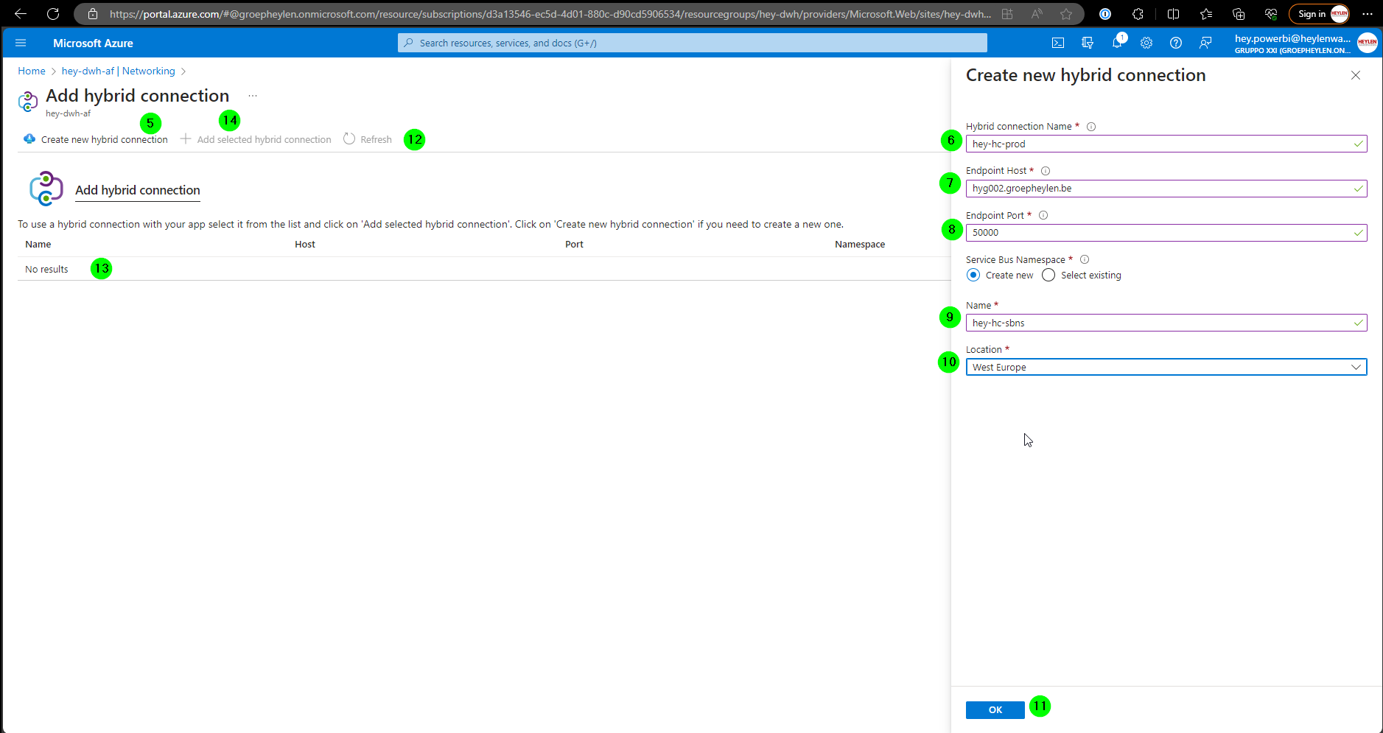Open browser split screen icon
Viewport: 1383px width, 733px height.
click(1174, 13)
